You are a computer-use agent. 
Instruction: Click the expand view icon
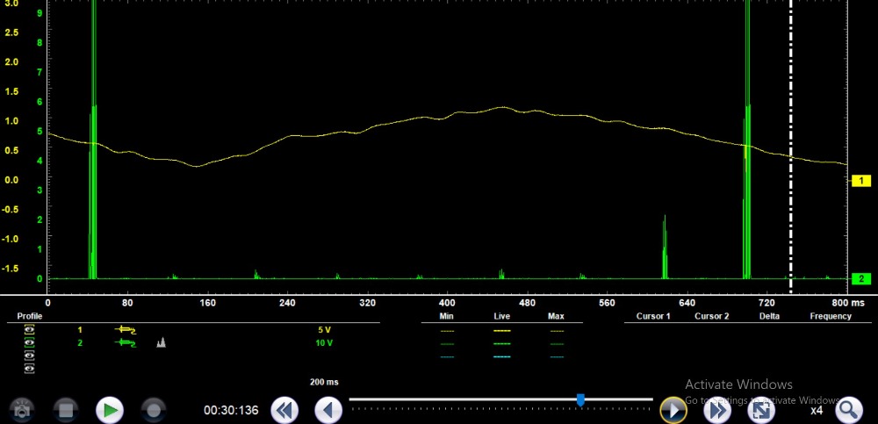(x=761, y=409)
